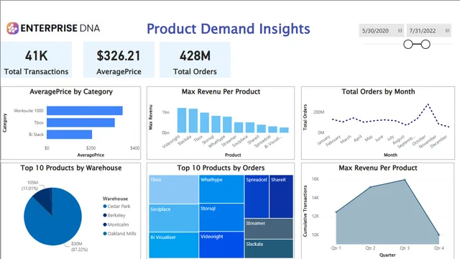This screenshot has width=460, height=259.
Task: Click the Bi Stack category bar
Action: tap(69, 135)
